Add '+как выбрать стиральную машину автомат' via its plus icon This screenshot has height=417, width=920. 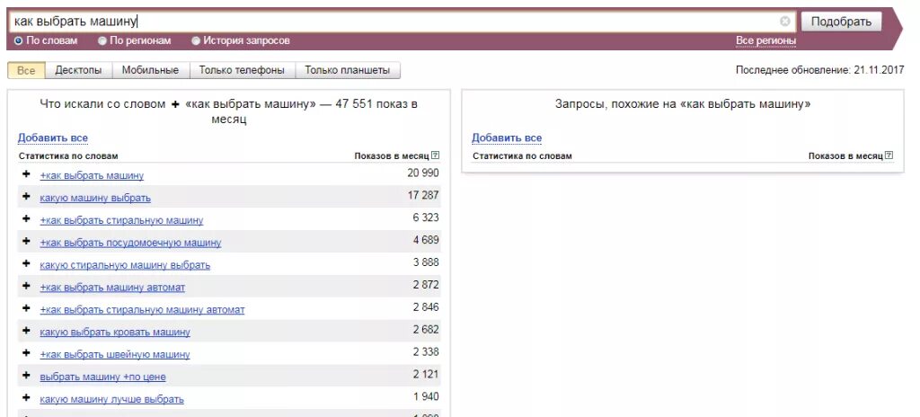[26, 308]
